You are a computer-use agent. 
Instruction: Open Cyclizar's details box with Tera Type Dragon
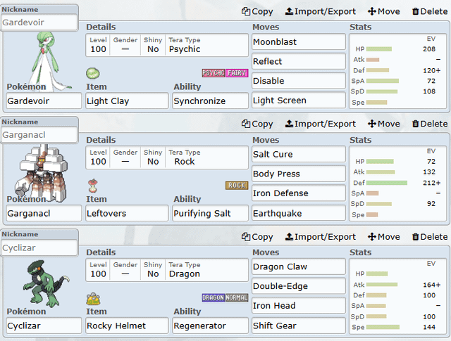[167, 270]
